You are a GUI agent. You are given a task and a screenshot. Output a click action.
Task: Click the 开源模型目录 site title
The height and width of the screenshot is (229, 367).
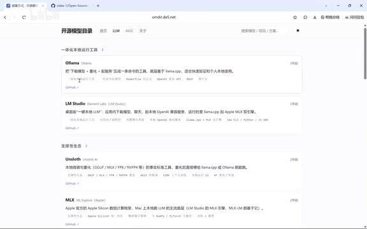coord(76,31)
